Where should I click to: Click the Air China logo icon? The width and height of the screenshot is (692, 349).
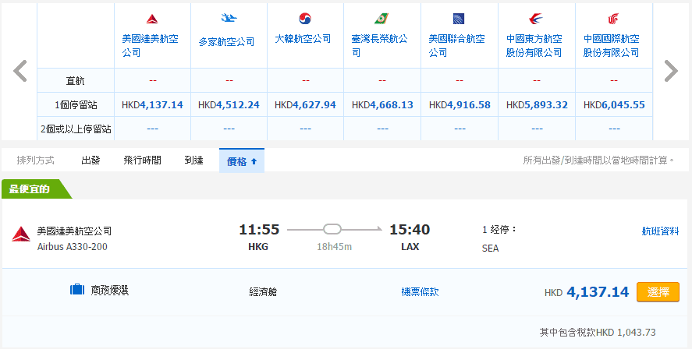pyautogui.click(x=612, y=19)
